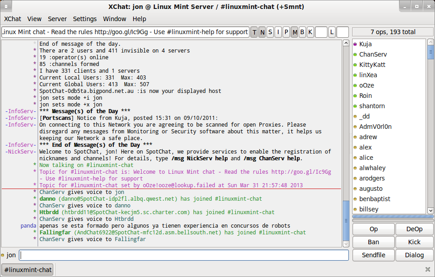Viewport: 435px width, 277px height.
Task: Click the Ban button
Action: tap(374, 242)
